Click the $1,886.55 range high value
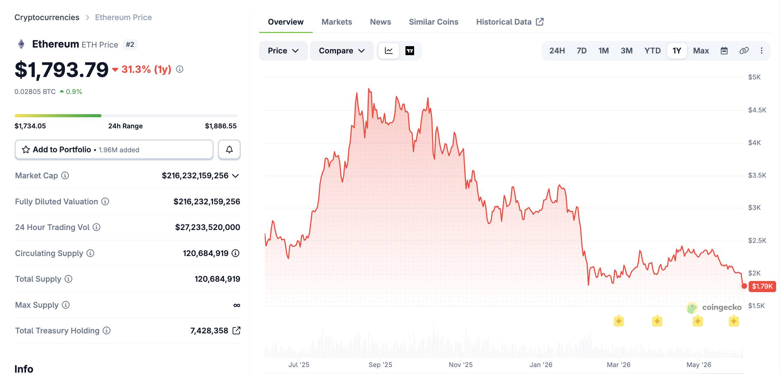This screenshot has height=374, width=781. (221, 126)
